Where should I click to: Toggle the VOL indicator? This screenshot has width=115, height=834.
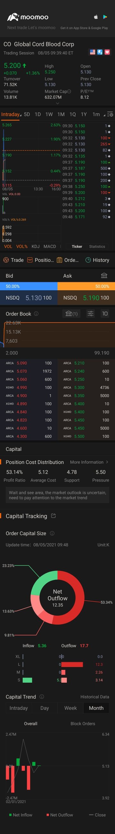[8, 246]
